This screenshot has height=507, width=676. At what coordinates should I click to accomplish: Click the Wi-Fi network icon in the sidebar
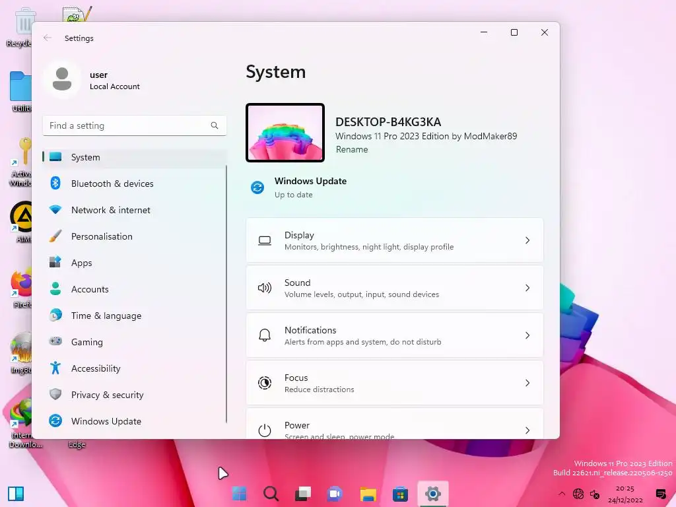55,210
